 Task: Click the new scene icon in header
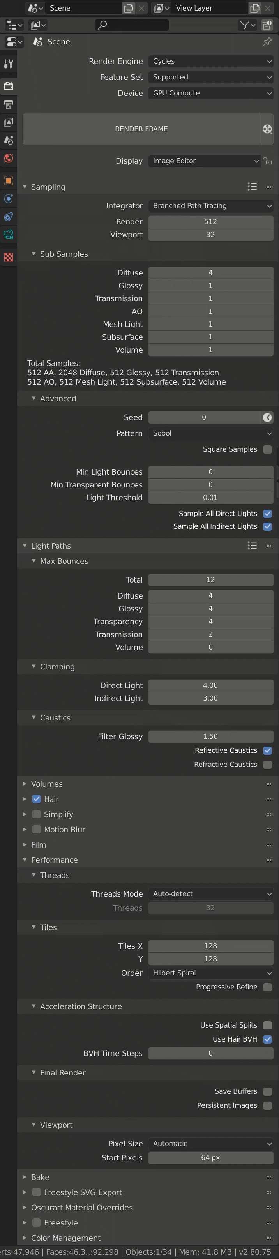(129, 8)
